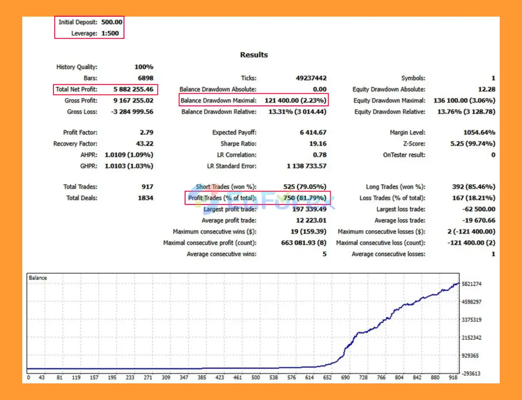Click the 652 marker on chart axis
Image resolution: width=522 pixels, height=400 pixels.
pos(327,378)
